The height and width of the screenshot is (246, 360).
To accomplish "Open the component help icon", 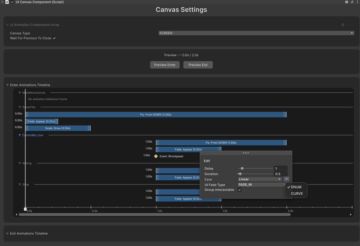I will pyautogui.click(x=346, y=2).
